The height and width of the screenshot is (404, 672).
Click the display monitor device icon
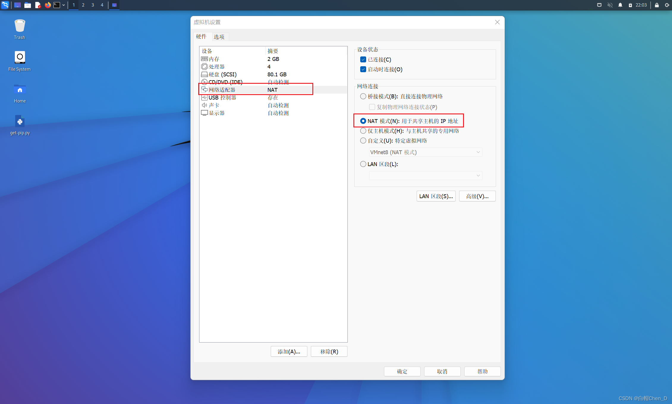204,113
